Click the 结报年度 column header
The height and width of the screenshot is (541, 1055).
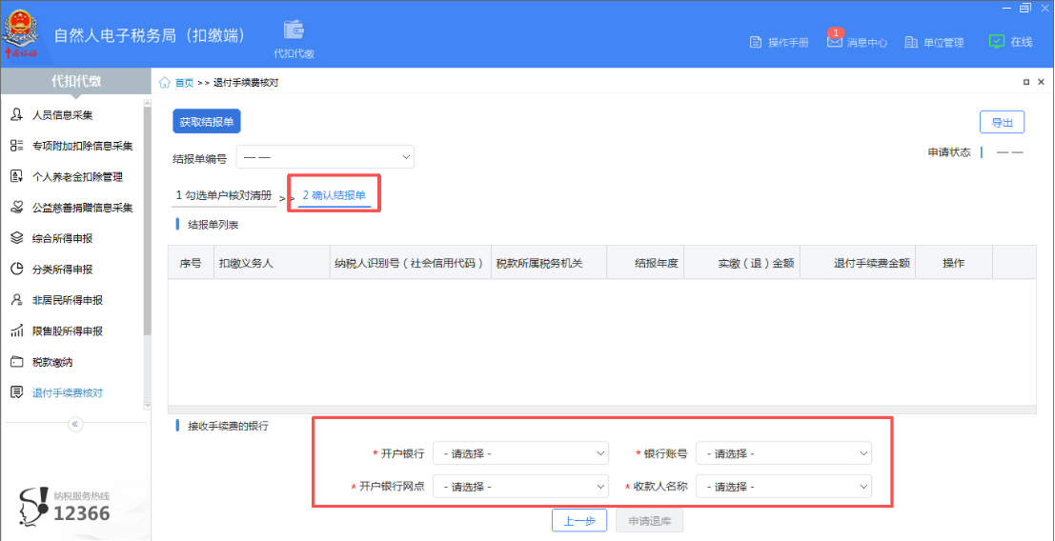tap(645, 264)
